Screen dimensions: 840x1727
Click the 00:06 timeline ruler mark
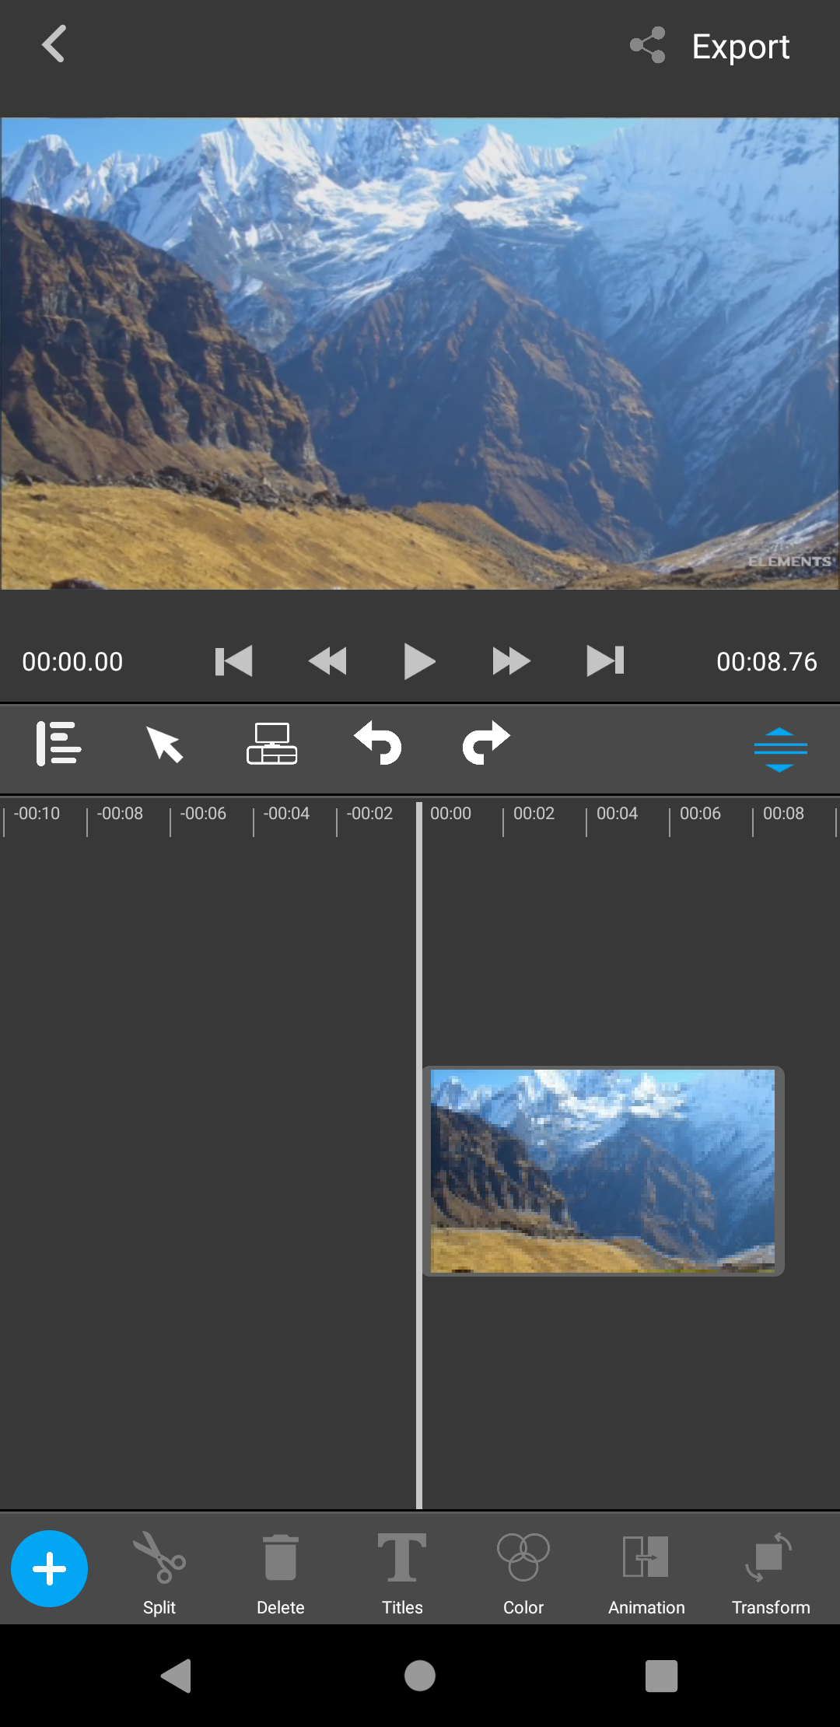(x=700, y=814)
